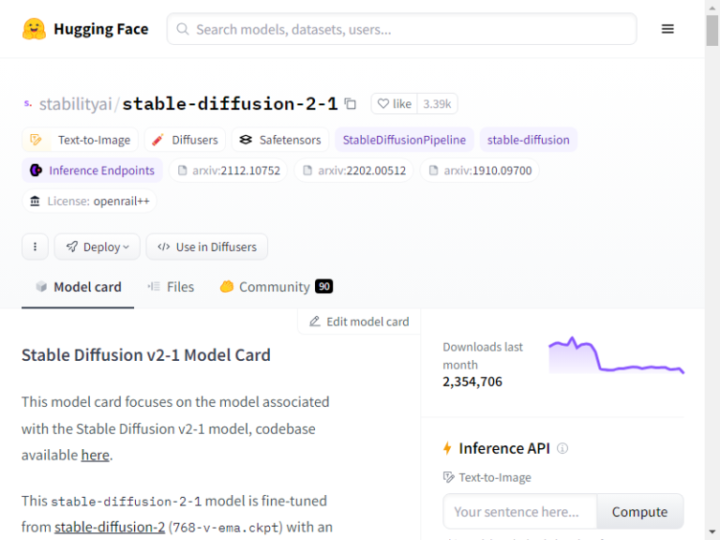
Task: Click the Text-to-Image icon under Inference API
Action: [x=449, y=477]
